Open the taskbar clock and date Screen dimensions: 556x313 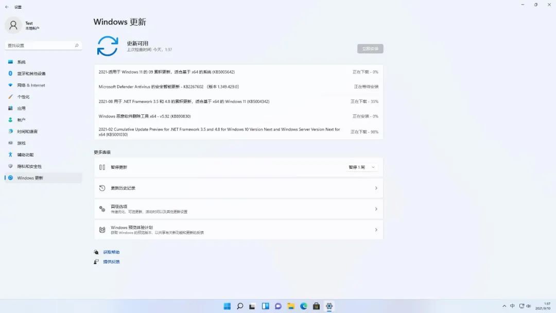(x=544, y=306)
